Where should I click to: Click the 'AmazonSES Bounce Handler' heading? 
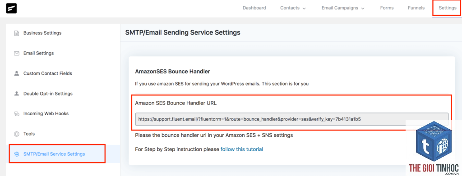[x=172, y=72]
